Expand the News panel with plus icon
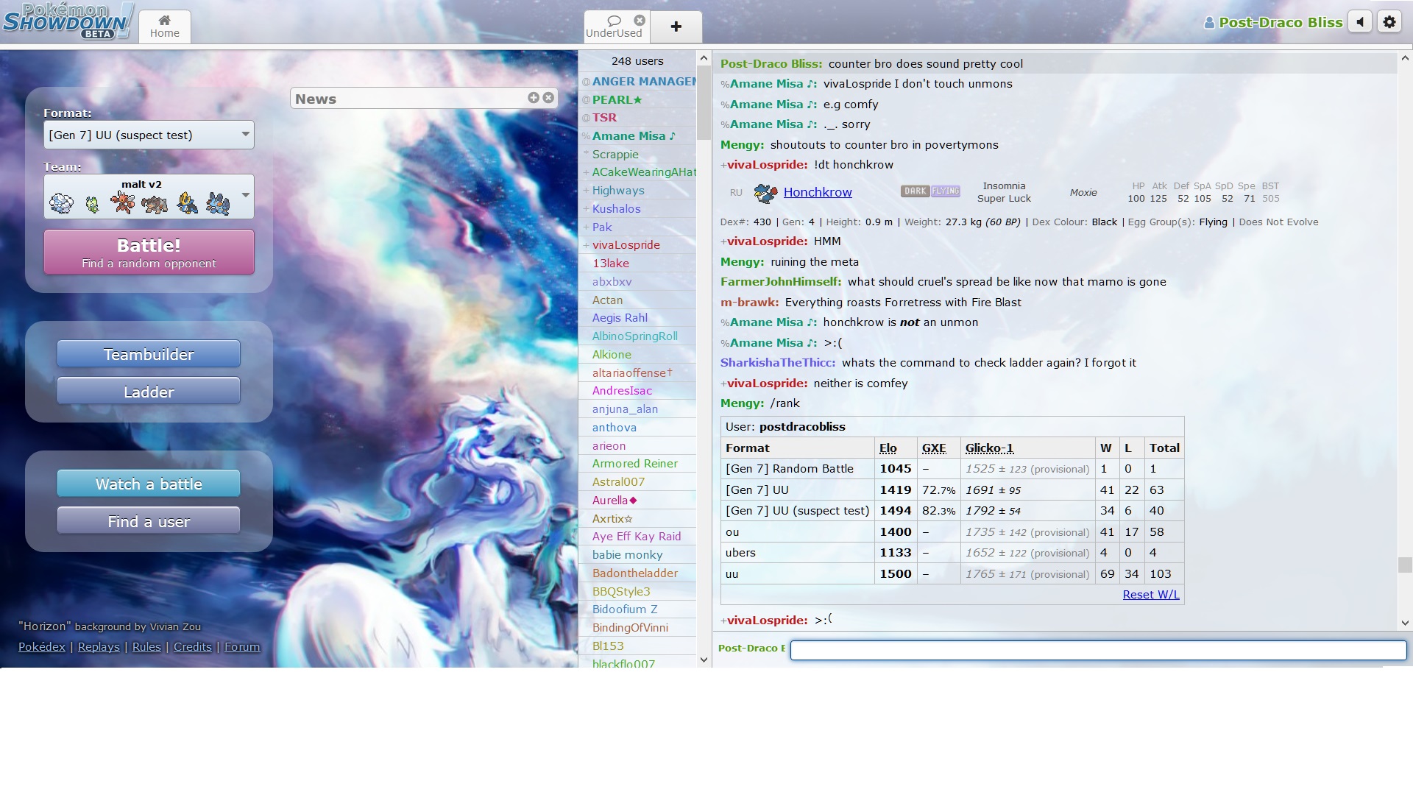 pyautogui.click(x=534, y=98)
